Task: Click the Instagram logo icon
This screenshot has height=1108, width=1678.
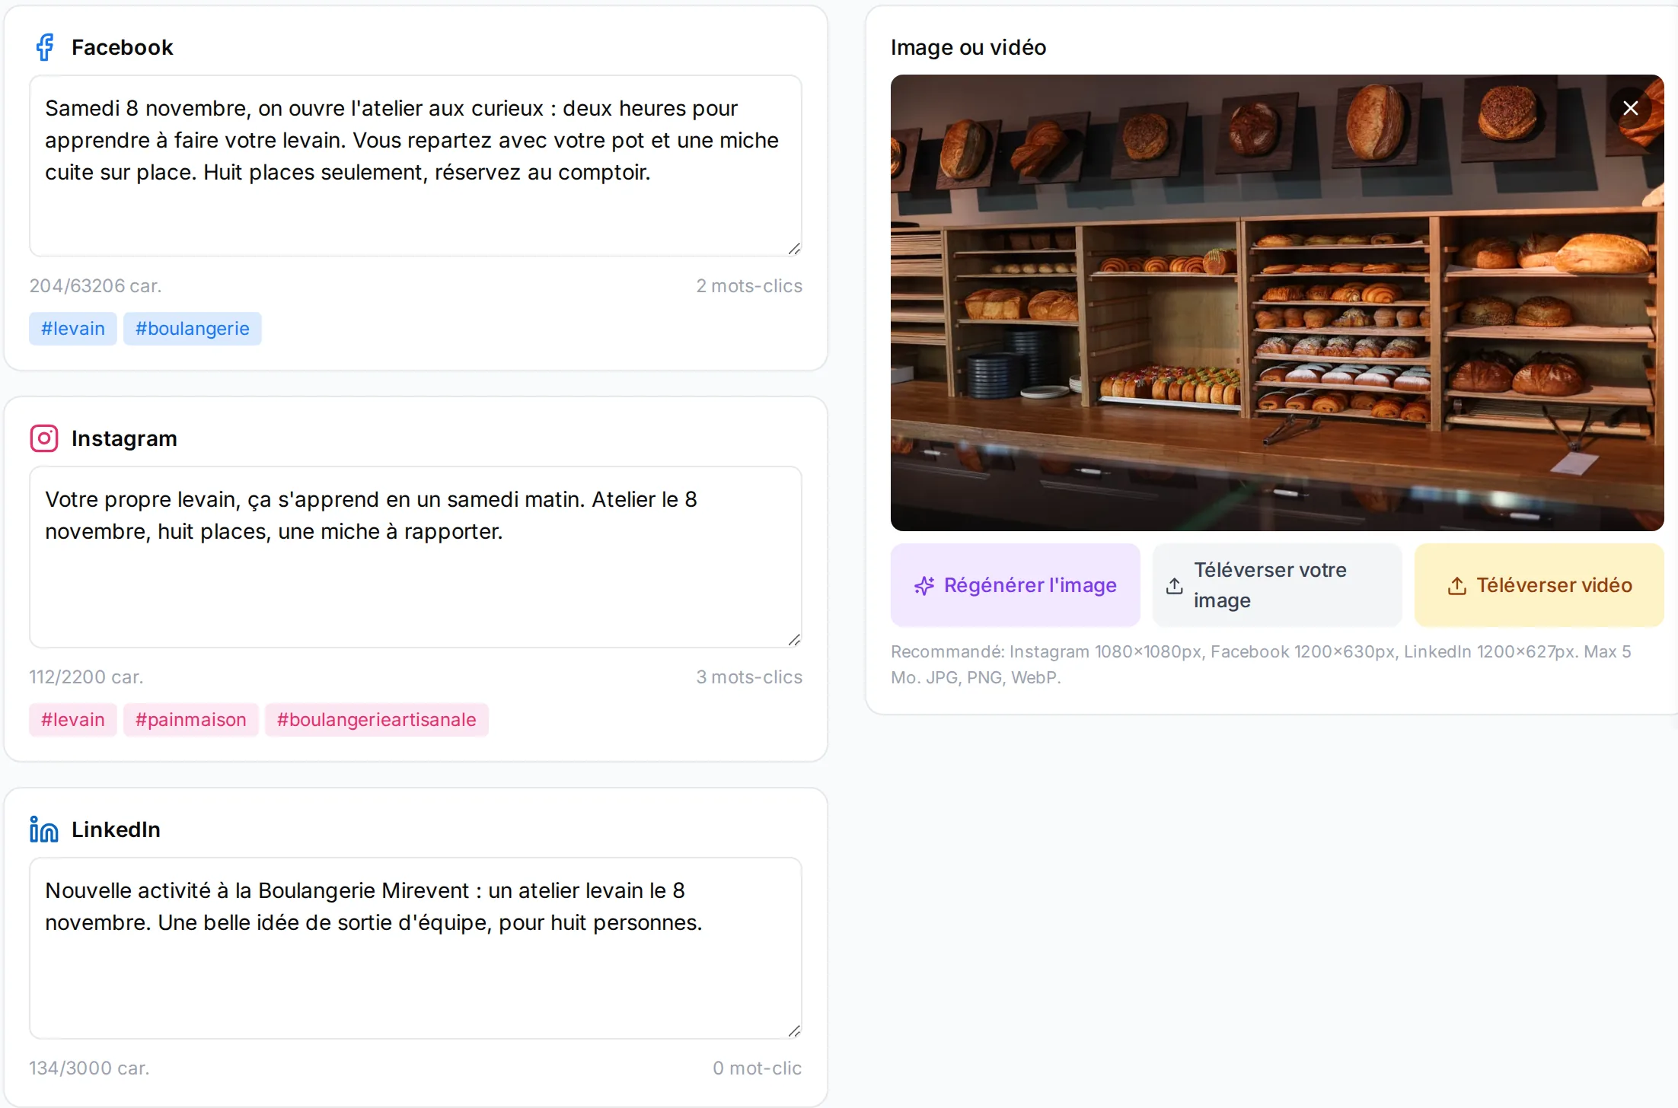Action: pos(44,438)
